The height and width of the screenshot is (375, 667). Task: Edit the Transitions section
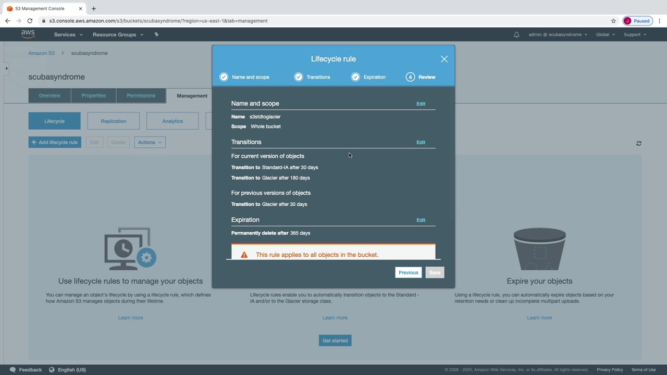[421, 142]
